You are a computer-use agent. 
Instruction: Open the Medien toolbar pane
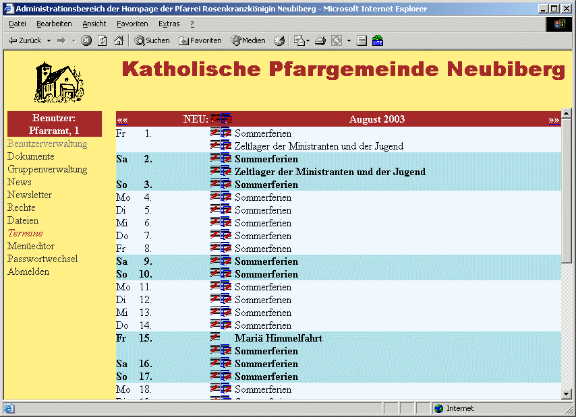[x=248, y=40]
